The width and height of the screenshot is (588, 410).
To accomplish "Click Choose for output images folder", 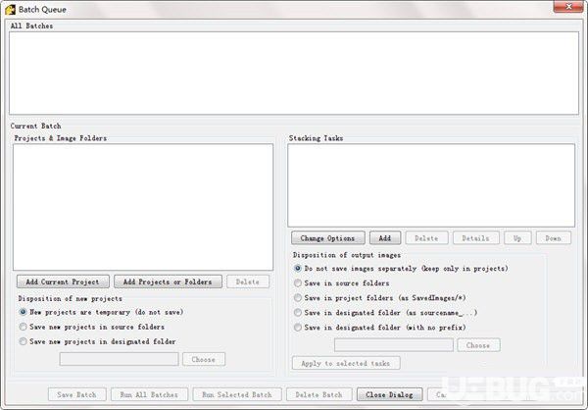I will click(478, 345).
